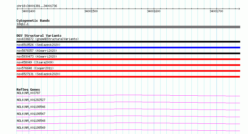Screen dimensions: 248x134
Task: Select variant label nsv6519526 (Sedlazeck2020)
Action: click(38, 45)
